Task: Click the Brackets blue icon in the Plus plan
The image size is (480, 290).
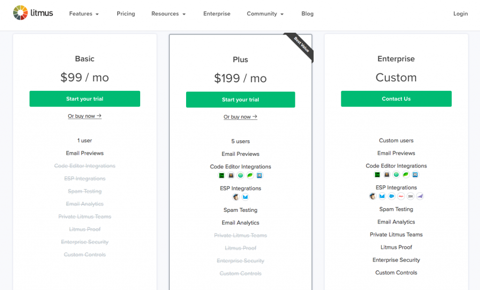Action: 259,175
